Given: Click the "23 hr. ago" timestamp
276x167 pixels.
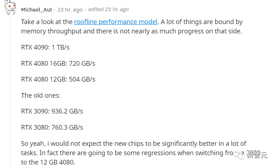Looking at the screenshot, I should click(70, 9).
